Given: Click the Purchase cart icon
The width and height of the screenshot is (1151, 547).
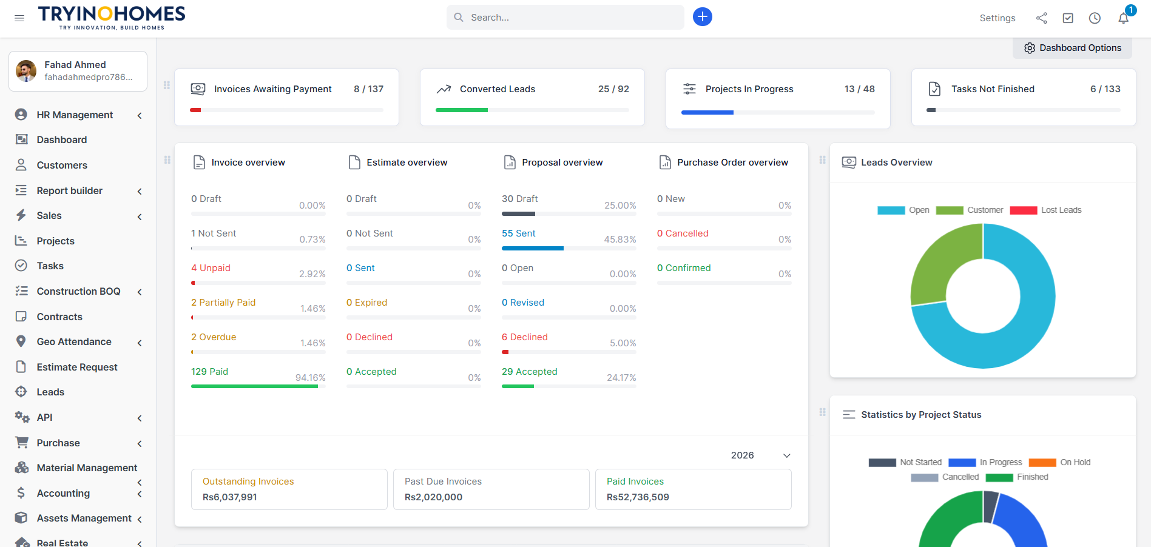Looking at the screenshot, I should click(22, 443).
